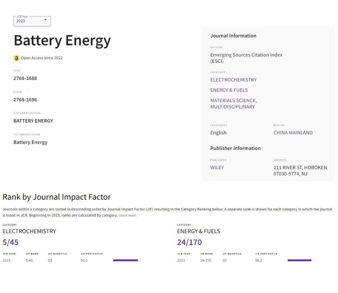Image resolution: width=338 pixels, height=293 pixels.
Task: Open MATERIALS SCIENCE, MULTIDISCIPLINARY category link
Action: coord(233,104)
